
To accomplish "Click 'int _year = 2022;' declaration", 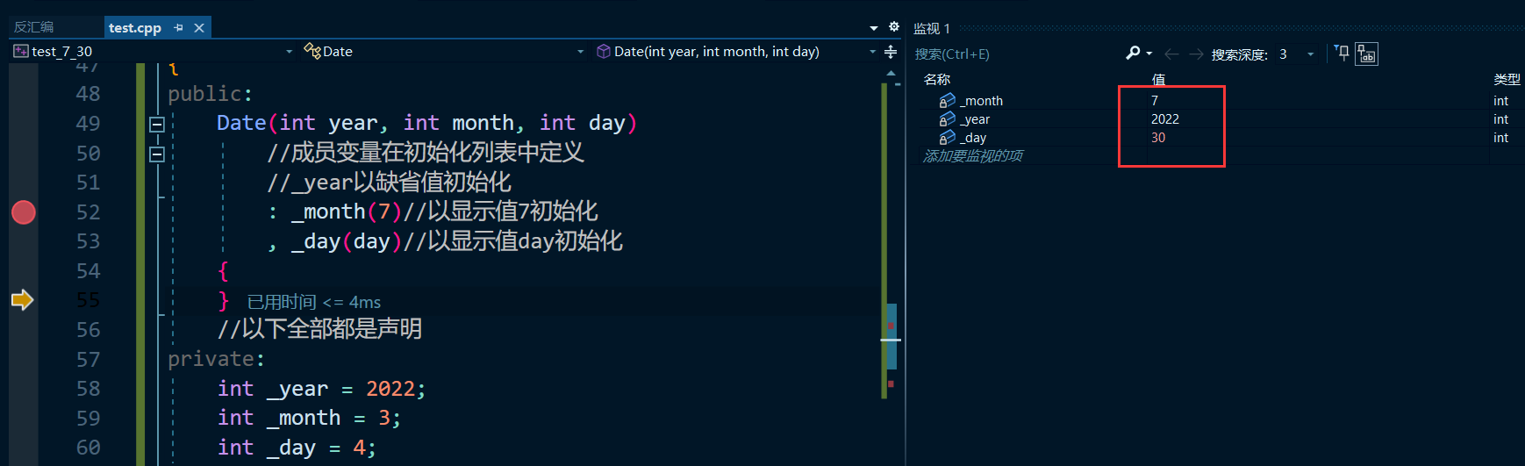I will [x=322, y=389].
